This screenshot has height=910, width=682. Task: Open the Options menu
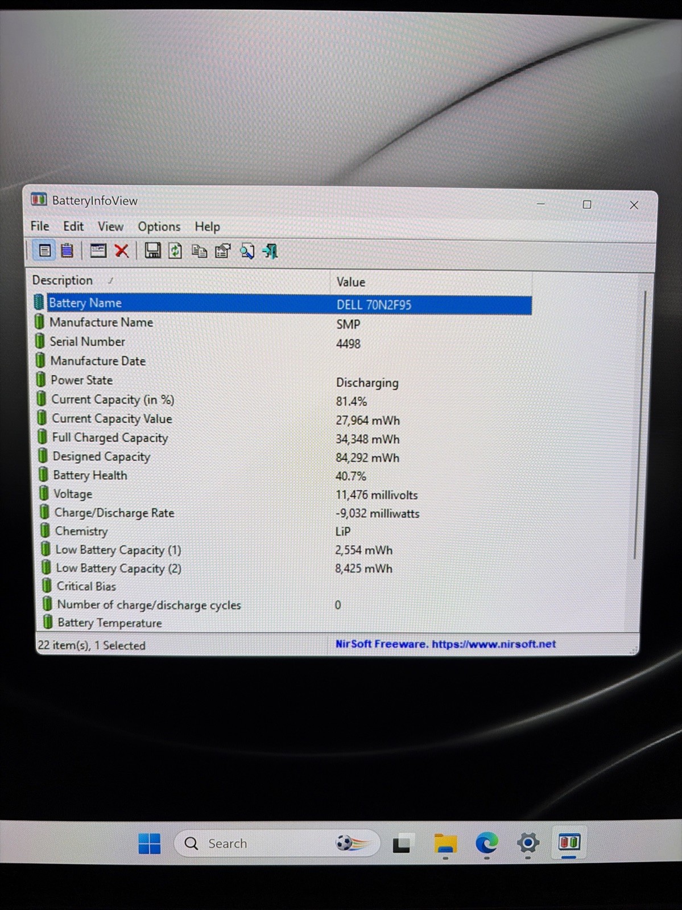[159, 227]
